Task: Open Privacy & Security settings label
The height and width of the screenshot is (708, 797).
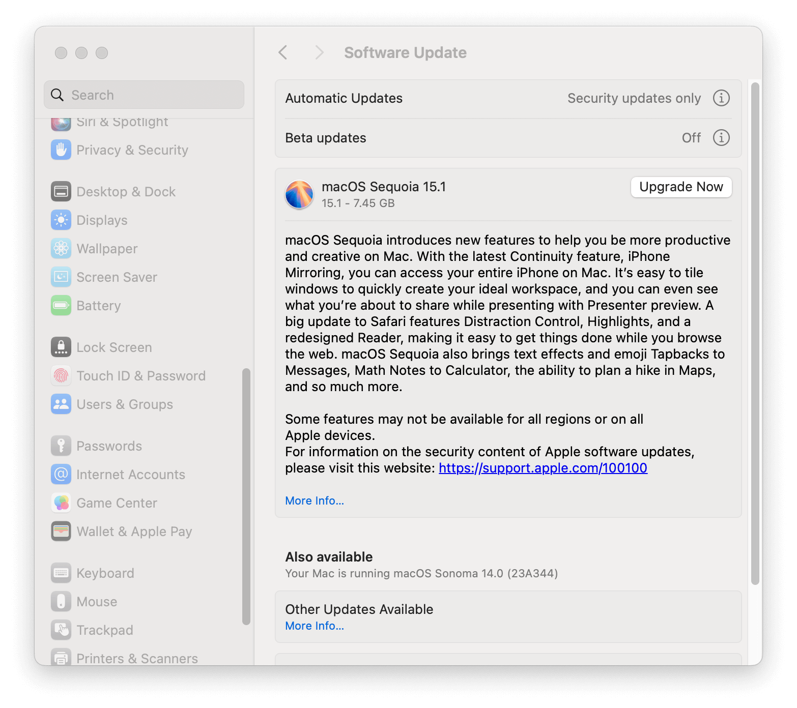Action: coord(132,150)
